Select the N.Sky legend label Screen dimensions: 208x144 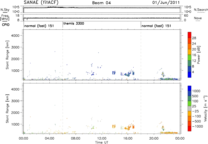(x=5, y=10)
